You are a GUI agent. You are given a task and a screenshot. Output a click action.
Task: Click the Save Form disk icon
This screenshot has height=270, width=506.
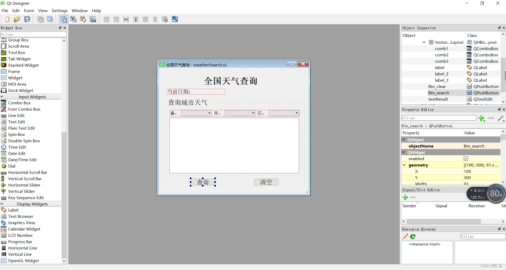27,19
